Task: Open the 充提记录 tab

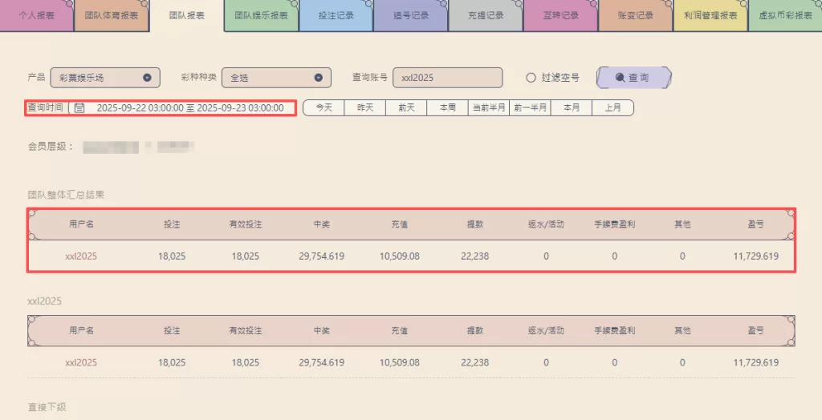Action: coord(486,15)
